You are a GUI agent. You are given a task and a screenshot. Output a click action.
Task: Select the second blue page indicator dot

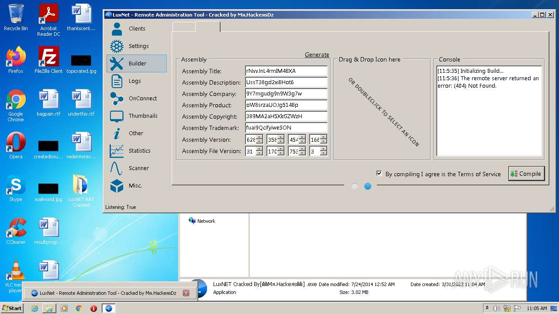coord(368,186)
